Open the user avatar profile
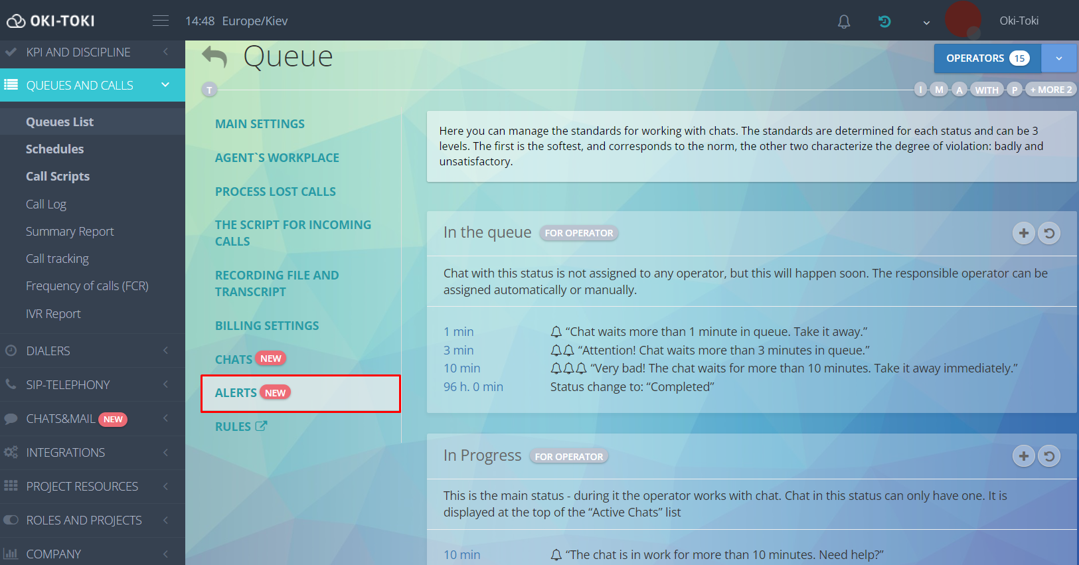The width and height of the screenshot is (1079, 565). point(963,20)
